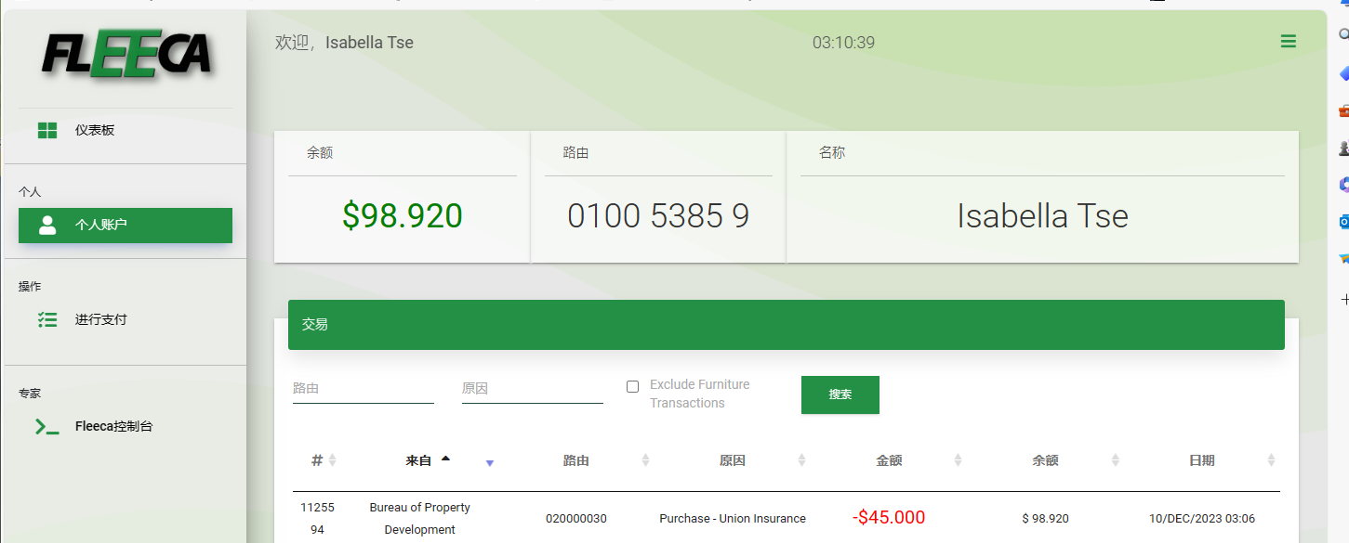
Task: Select the person icon for 个人账户
Action: tap(47, 225)
